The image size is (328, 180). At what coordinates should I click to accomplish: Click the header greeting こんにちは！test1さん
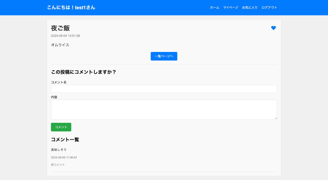pyautogui.click(x=71, y=8)
